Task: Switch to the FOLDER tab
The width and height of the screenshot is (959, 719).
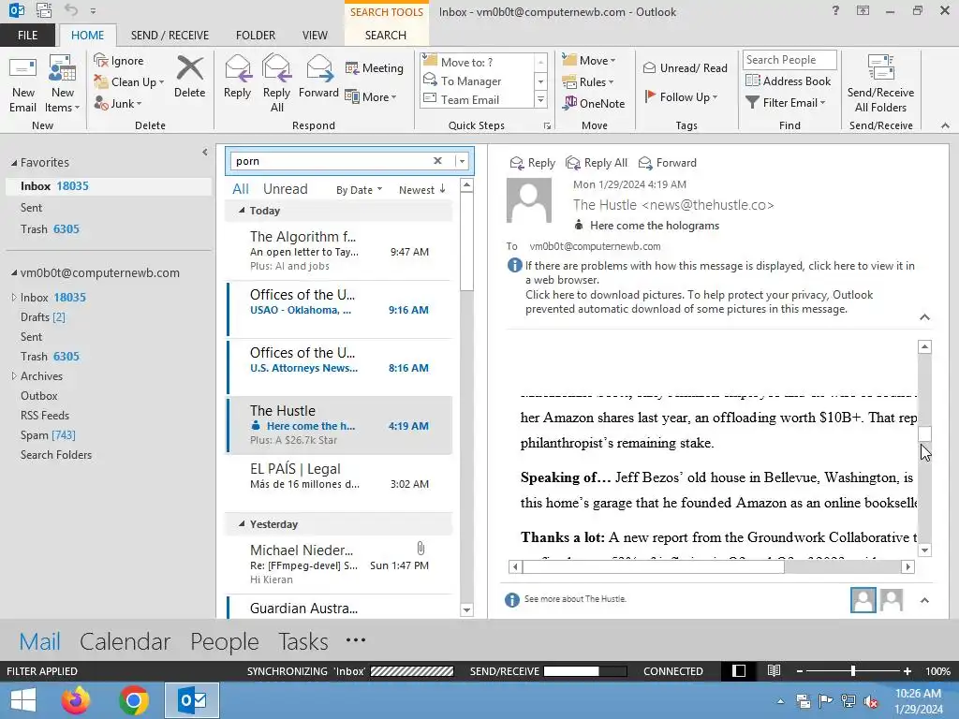Action: pyautogui.click(x=256, y=36)
